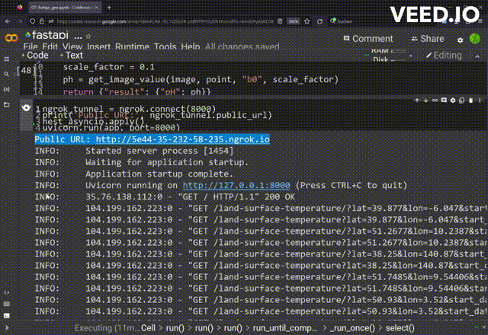This screenshot has width=488, height=335.
Task: Delete the cell with the trash icon
Action: click(471, 100)
